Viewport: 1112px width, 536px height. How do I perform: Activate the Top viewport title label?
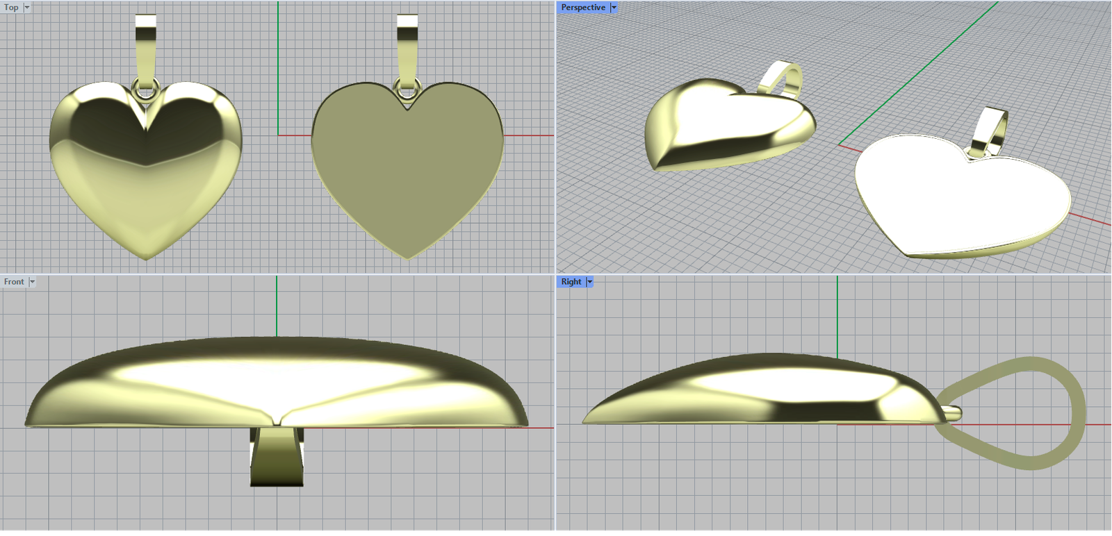point(11,8)
